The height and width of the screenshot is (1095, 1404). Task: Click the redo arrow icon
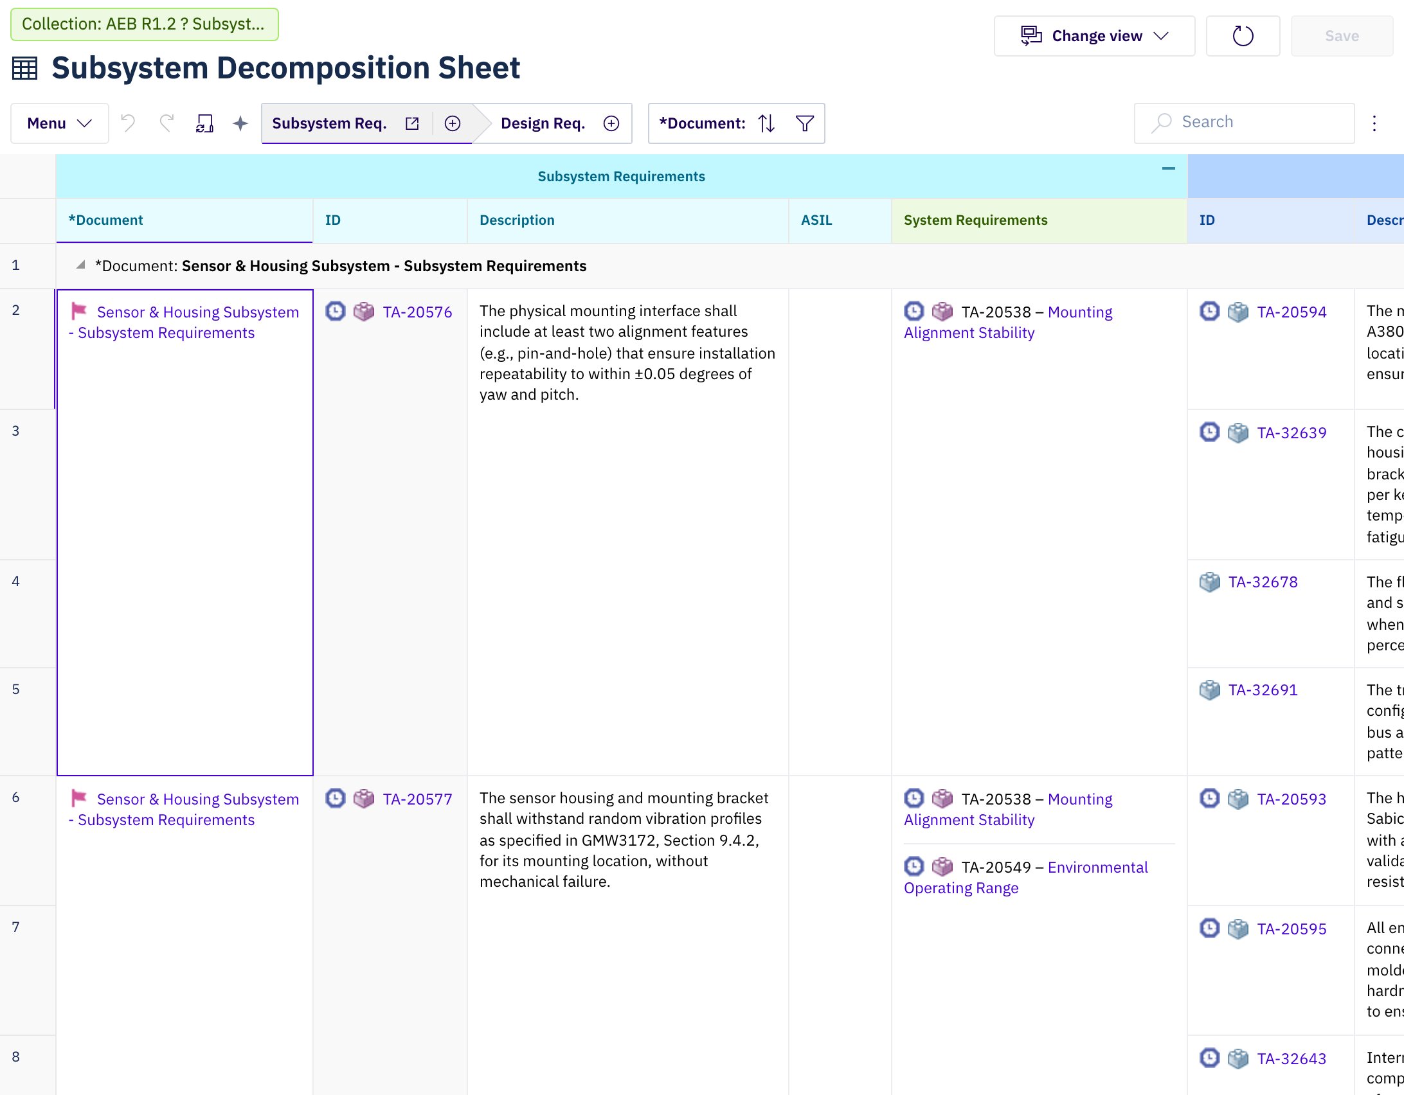[166, 123]
